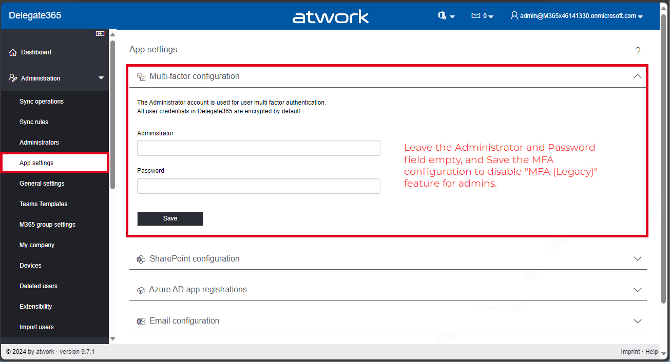The height and width of the screenshot is (362, 670).
Task: Click the sidebar collapse icon
Action: pyautogui.click(x=100, y=34)
